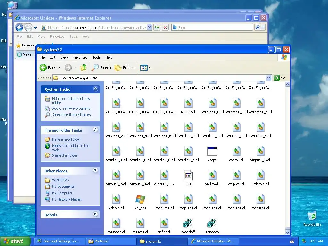
Task: Open the View menu in system32 window
Action: coord(64,57)
